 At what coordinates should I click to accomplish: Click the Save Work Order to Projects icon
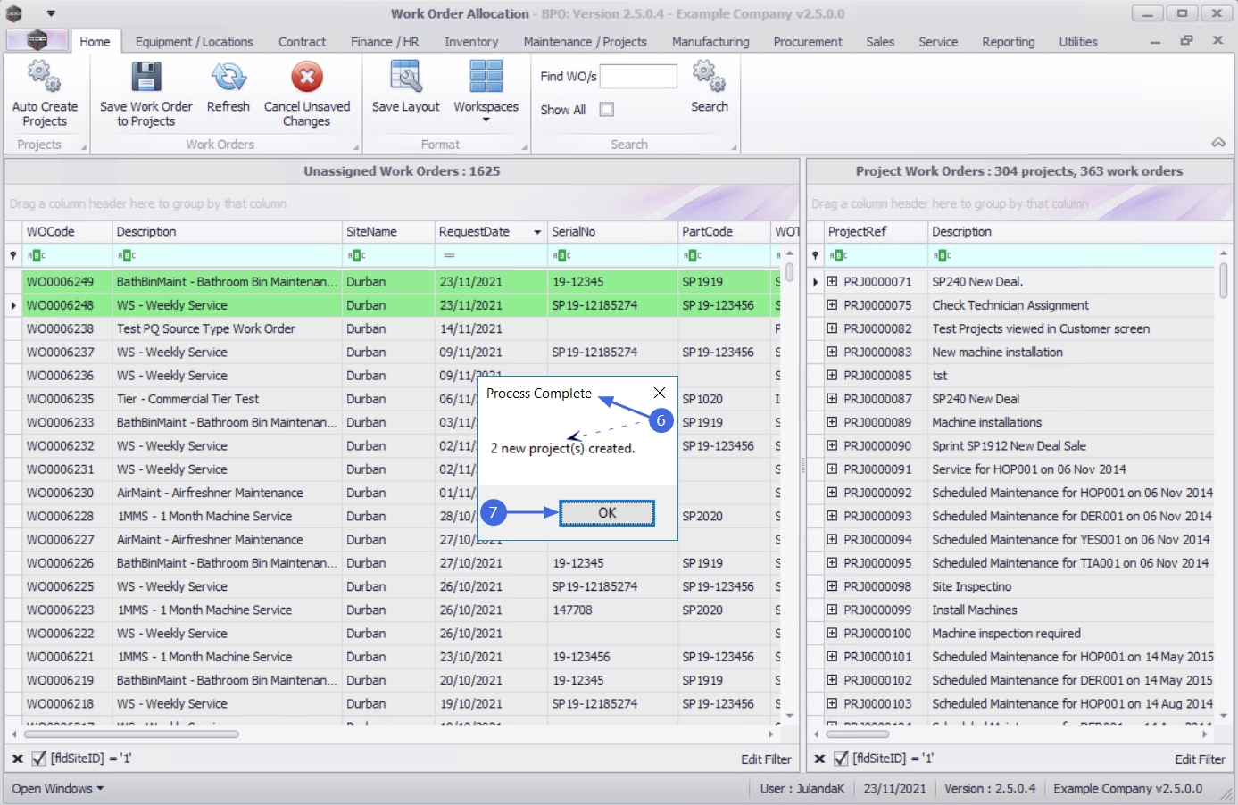click(x=145, y=77)
